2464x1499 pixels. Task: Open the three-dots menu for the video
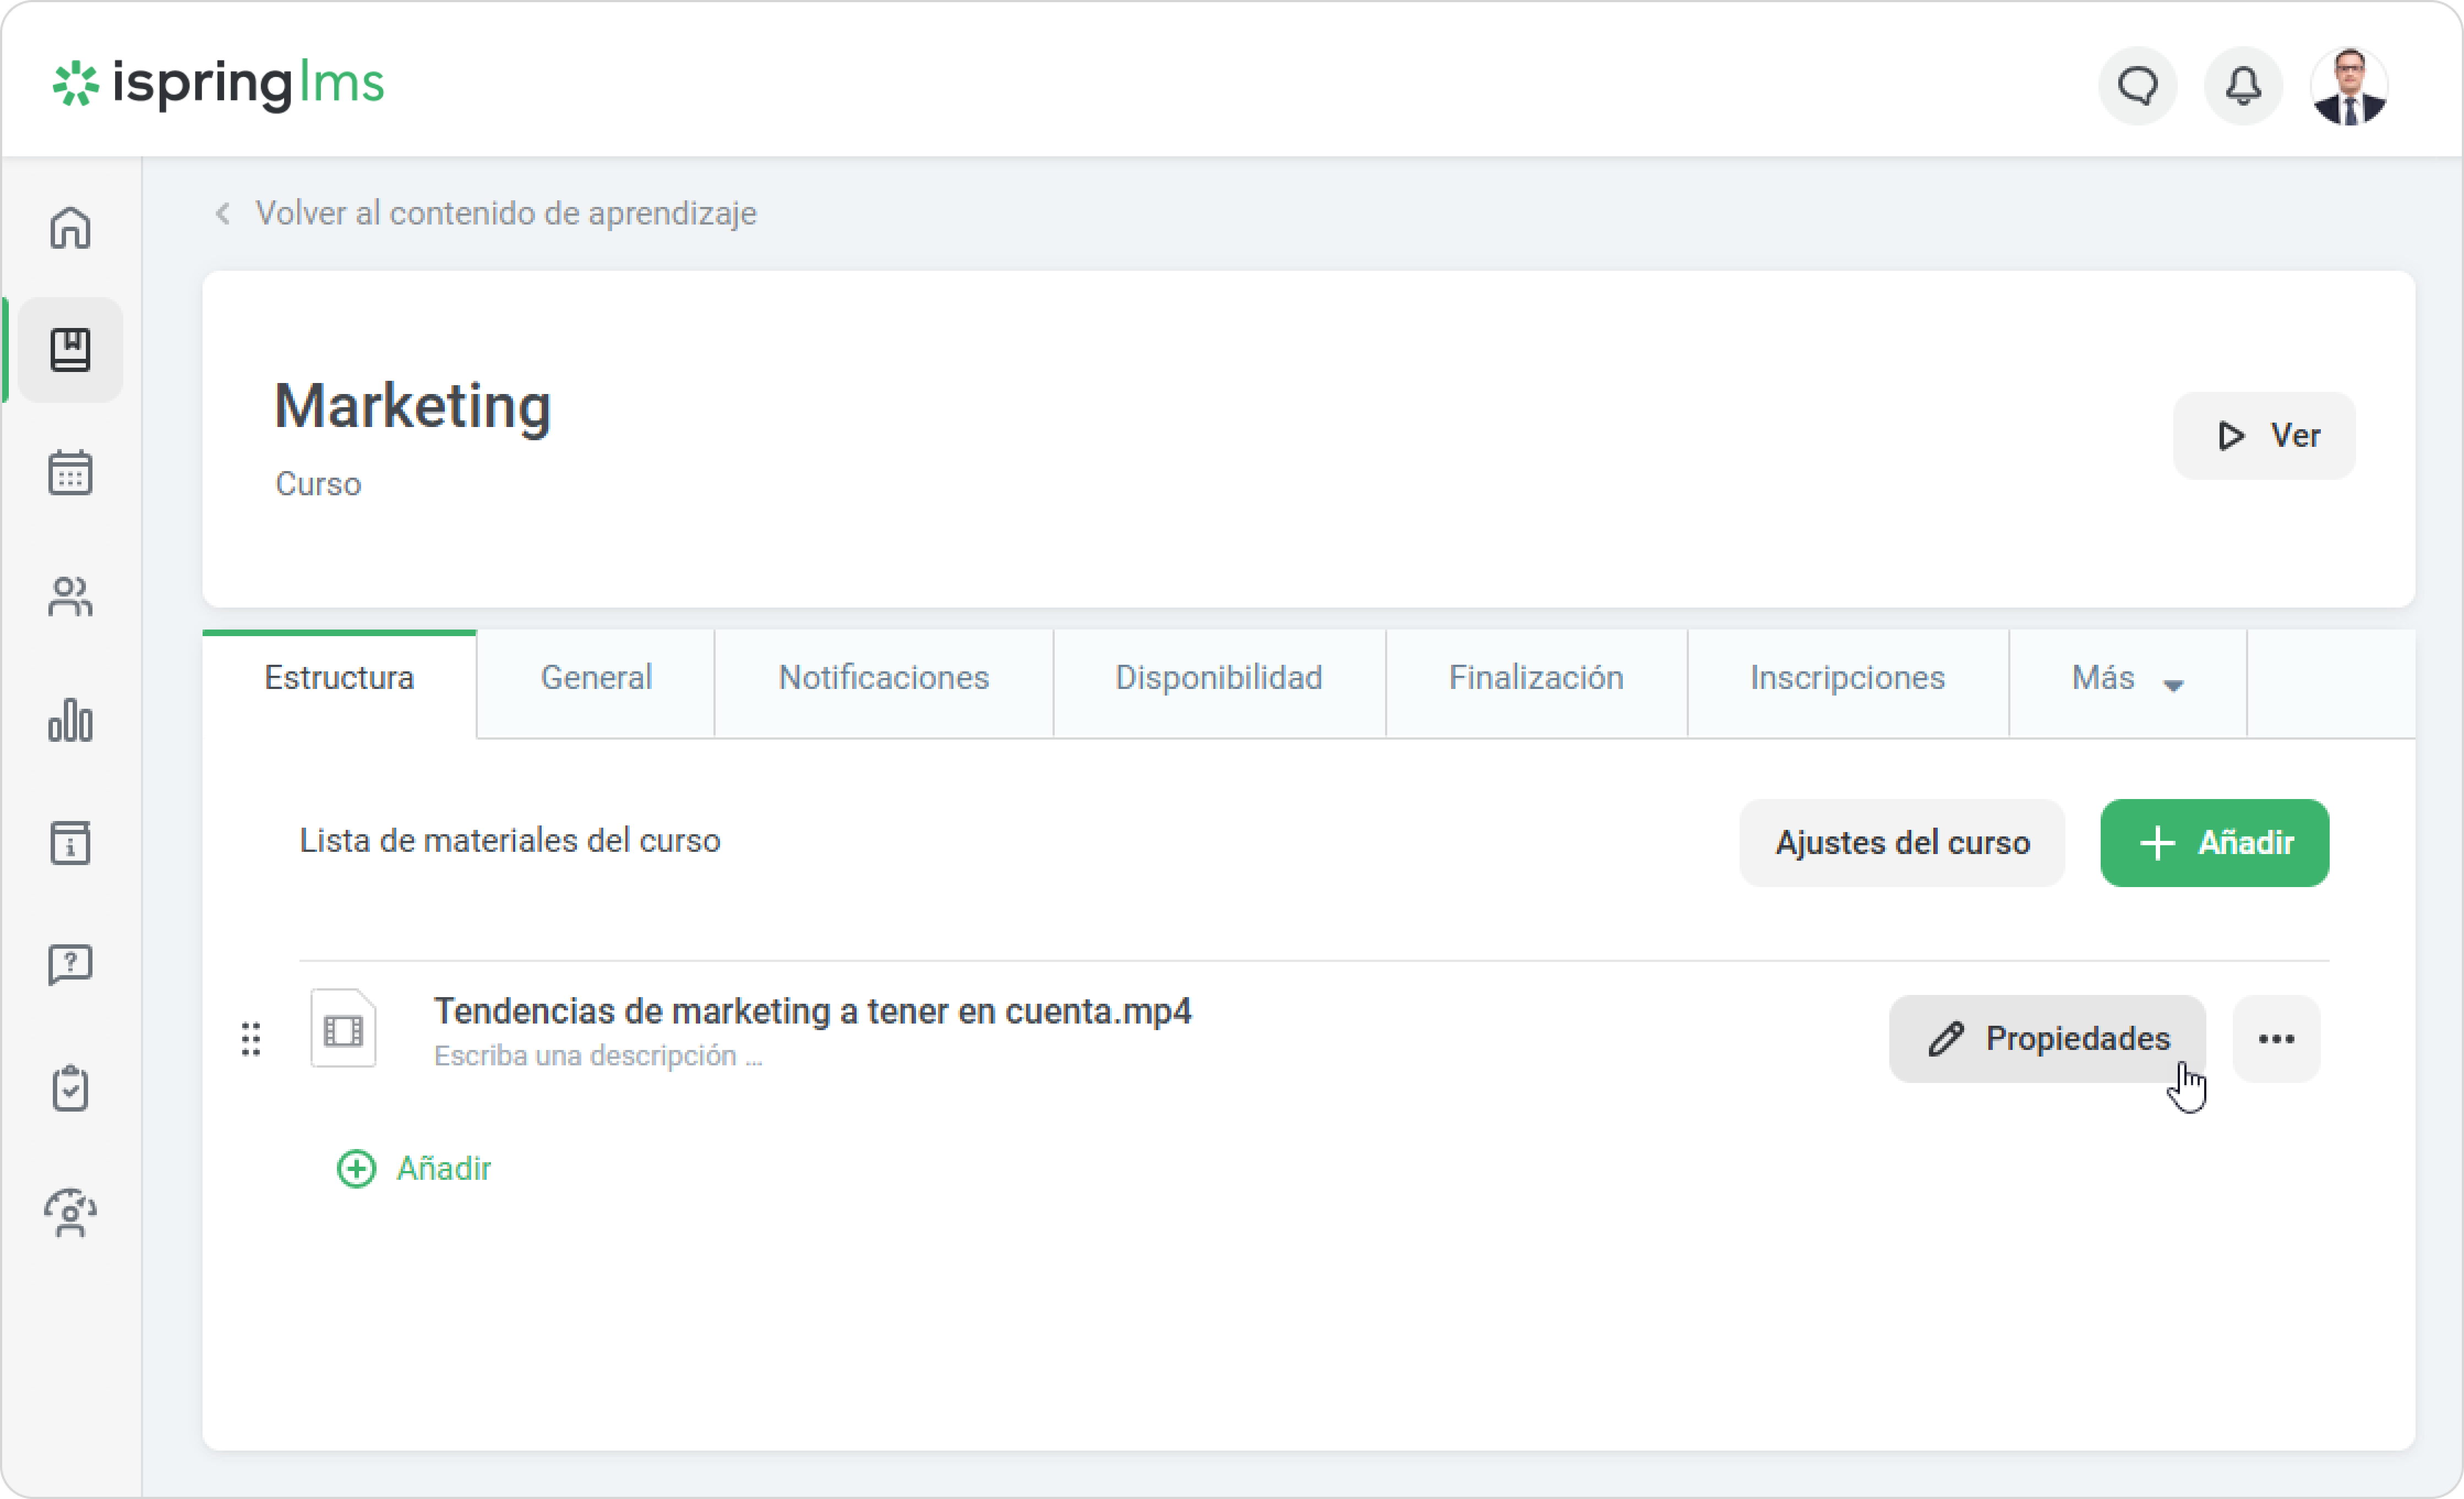click(x=2276, y=1038)
